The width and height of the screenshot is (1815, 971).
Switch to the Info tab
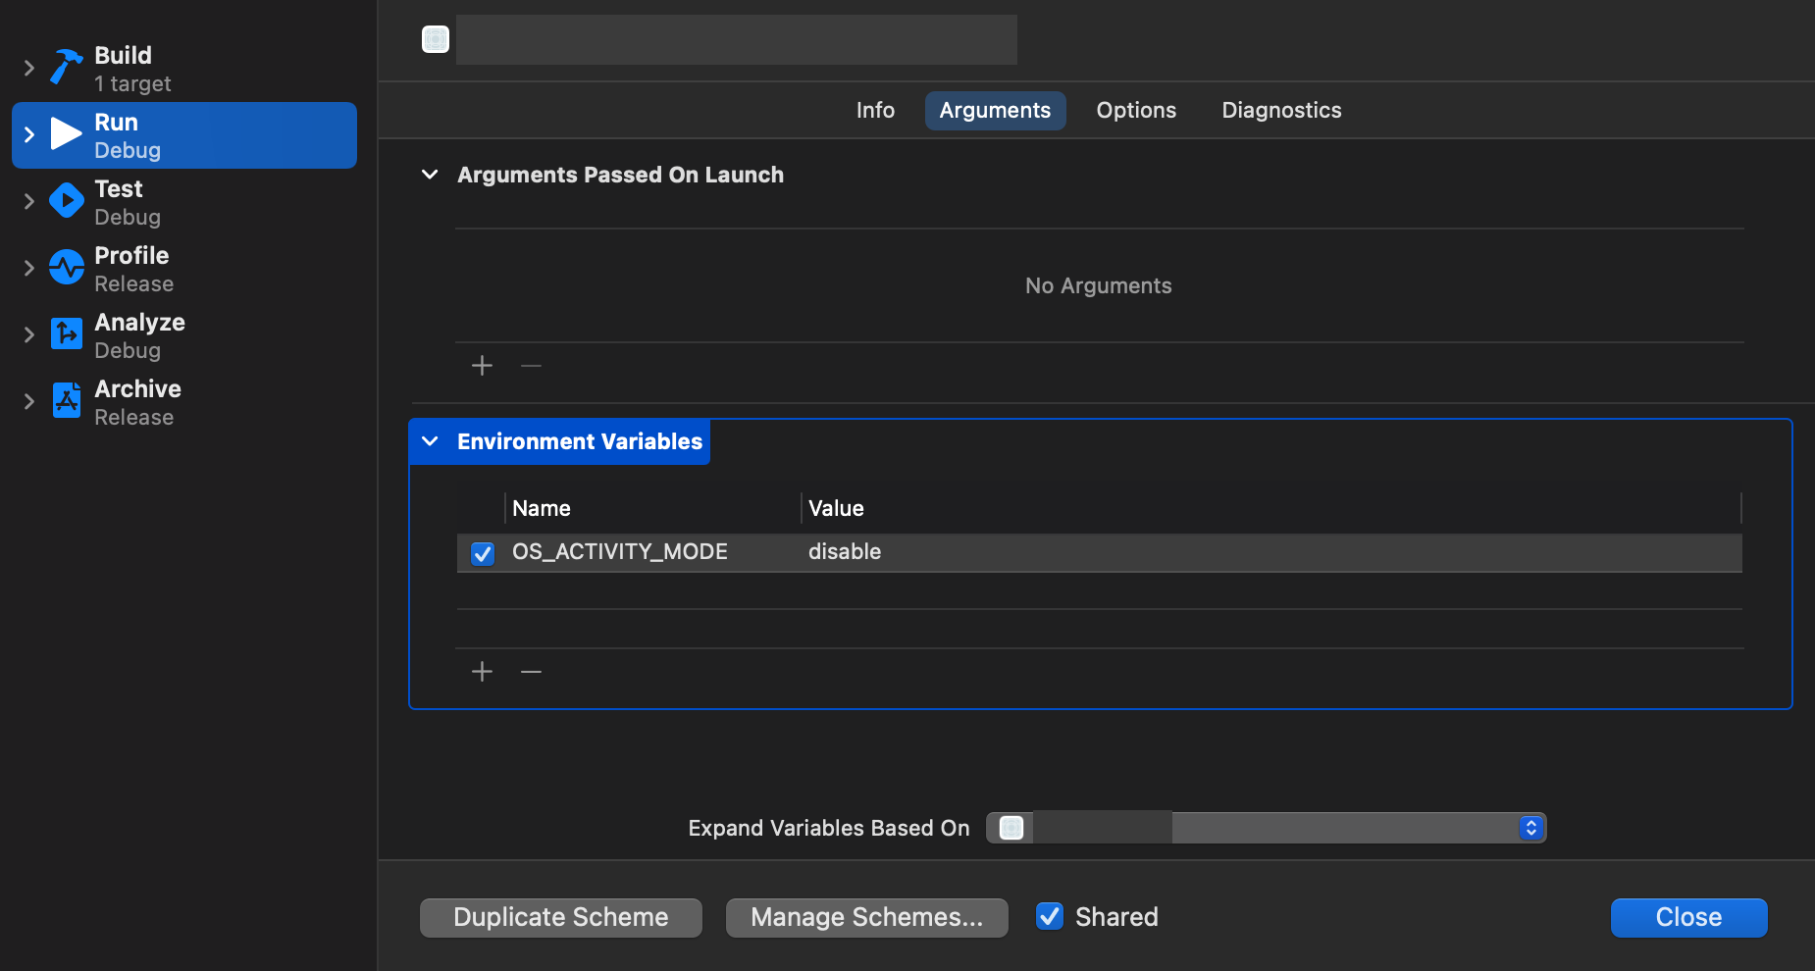click(x=875, y=110)
